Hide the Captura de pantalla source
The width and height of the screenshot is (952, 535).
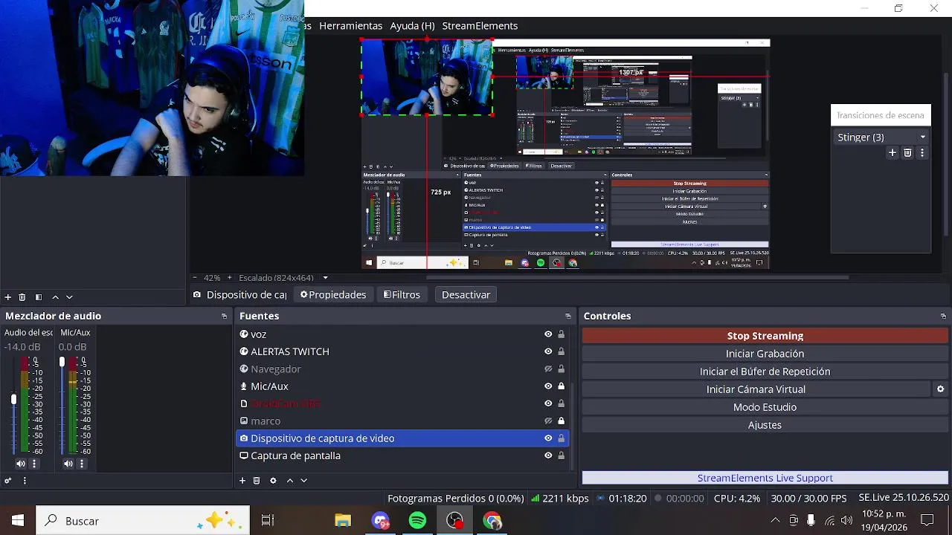(548, 455)
